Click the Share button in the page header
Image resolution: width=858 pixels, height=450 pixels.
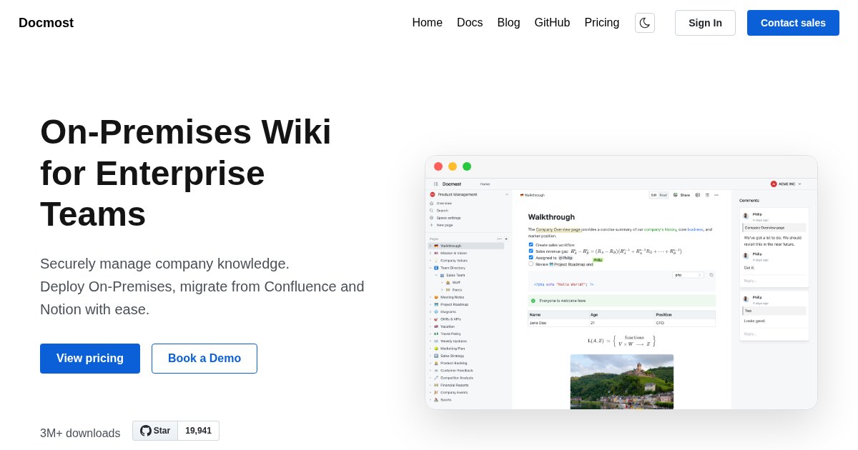(x=681, y=195)
